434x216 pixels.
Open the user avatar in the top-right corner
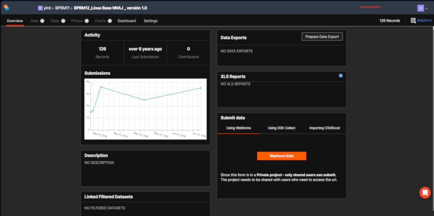pos(421,8)
